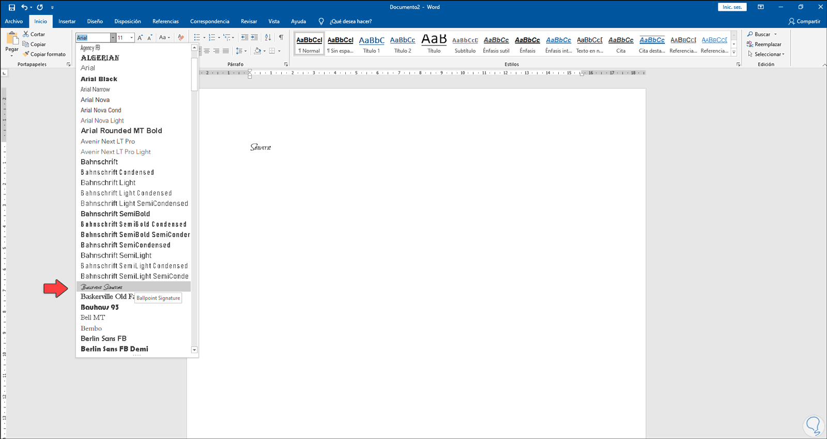Viewport: 827px width, 439px height.
Task: Apply the Título 1 style
Action: point(372,44)
